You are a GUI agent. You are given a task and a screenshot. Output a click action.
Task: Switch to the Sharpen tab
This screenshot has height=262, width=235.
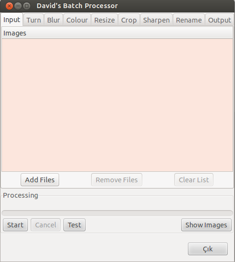156,20
